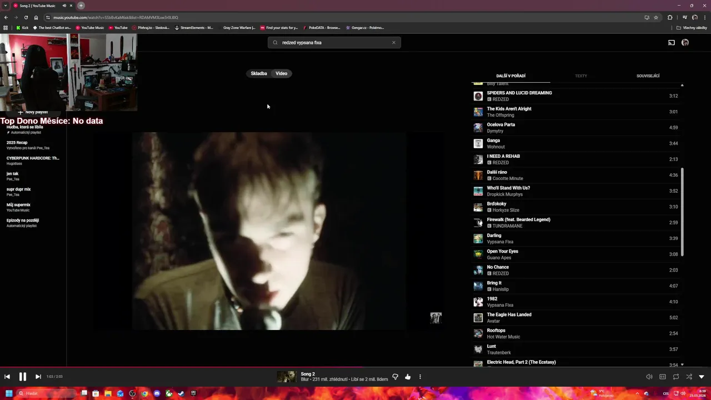The width and height of the screenshot is (711, 400).
Task: Shuffle the playback queue
Action: [689, 377]
